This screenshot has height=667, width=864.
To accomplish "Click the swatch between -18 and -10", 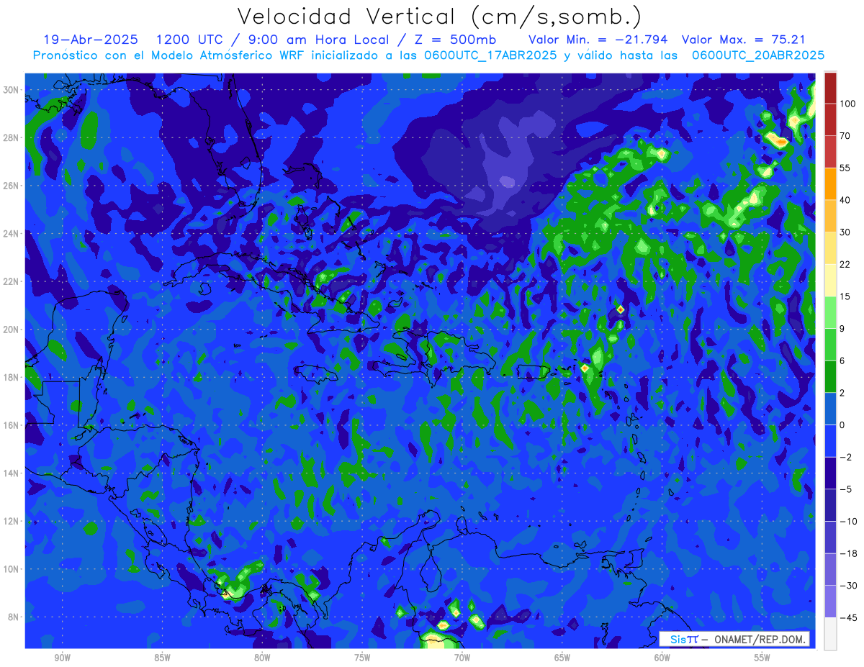I will pyautogui.click(x=830, y=537).
